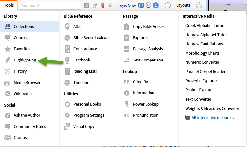Click the Personal Books hexagon icon

(x=67, y=104)
